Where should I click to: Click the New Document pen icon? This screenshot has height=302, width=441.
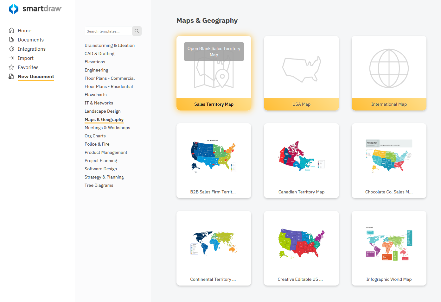tap(11, 76)
